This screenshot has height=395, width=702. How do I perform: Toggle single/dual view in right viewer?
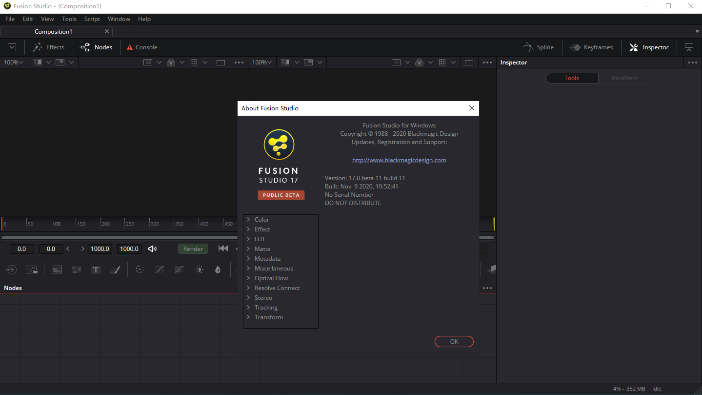tap(469, 62)
